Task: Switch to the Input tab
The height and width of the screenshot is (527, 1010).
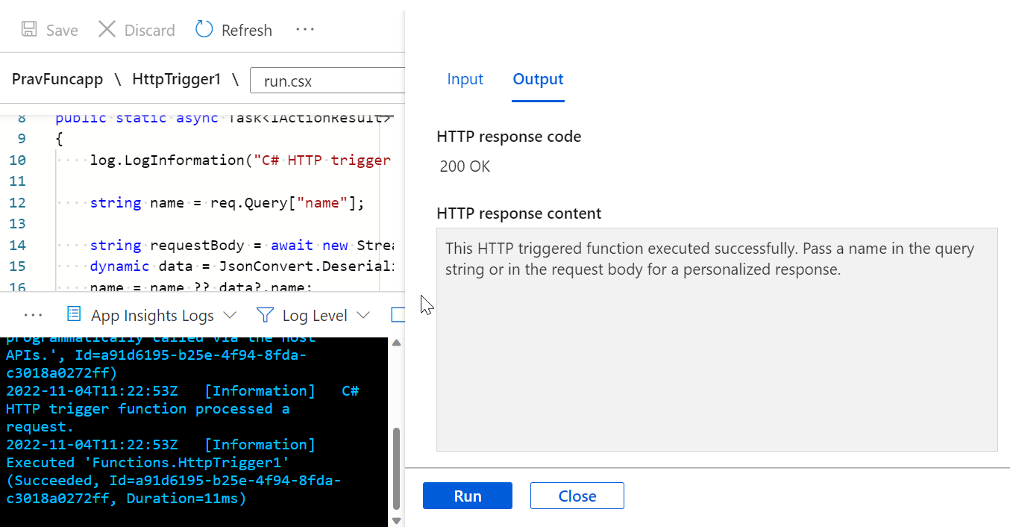Action: pos(465,79)
